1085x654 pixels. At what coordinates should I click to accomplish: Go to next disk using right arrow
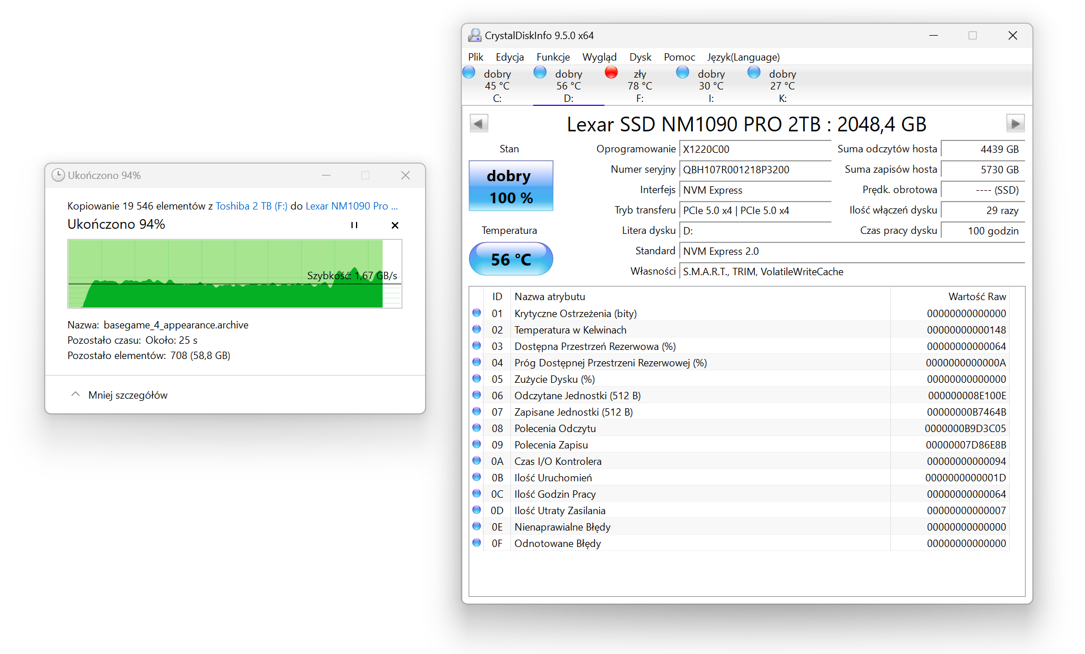(x=1015, y=123)
